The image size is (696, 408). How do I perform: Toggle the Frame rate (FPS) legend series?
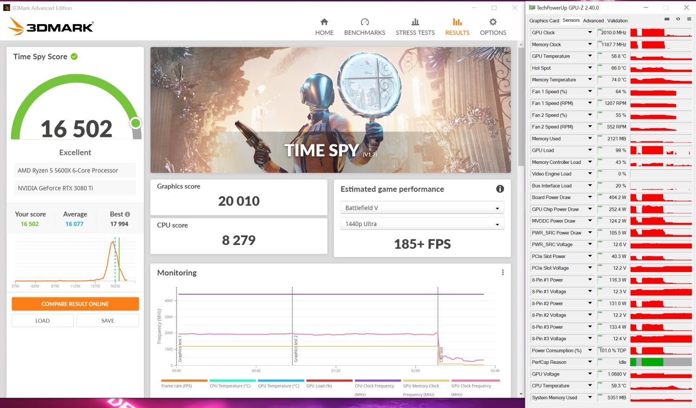click(x=177, y=386)
